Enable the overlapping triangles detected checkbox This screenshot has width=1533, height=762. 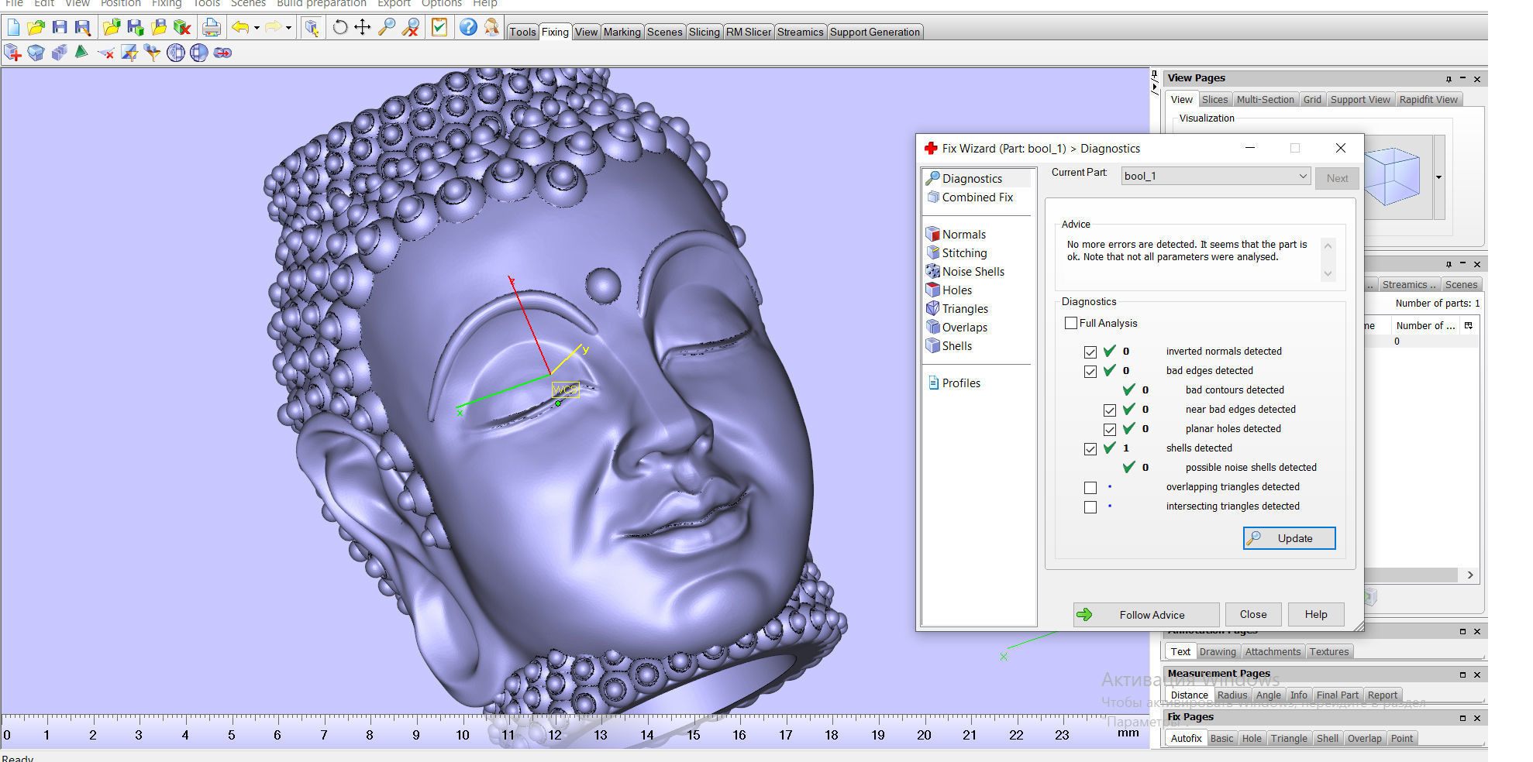[x=1090, y=488]
